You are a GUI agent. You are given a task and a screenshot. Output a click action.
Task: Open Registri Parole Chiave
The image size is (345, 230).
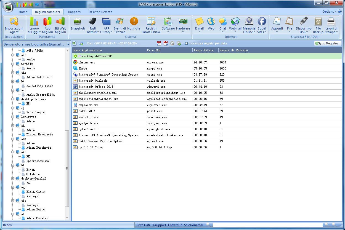pyautogui.click(x=151, y=25)
